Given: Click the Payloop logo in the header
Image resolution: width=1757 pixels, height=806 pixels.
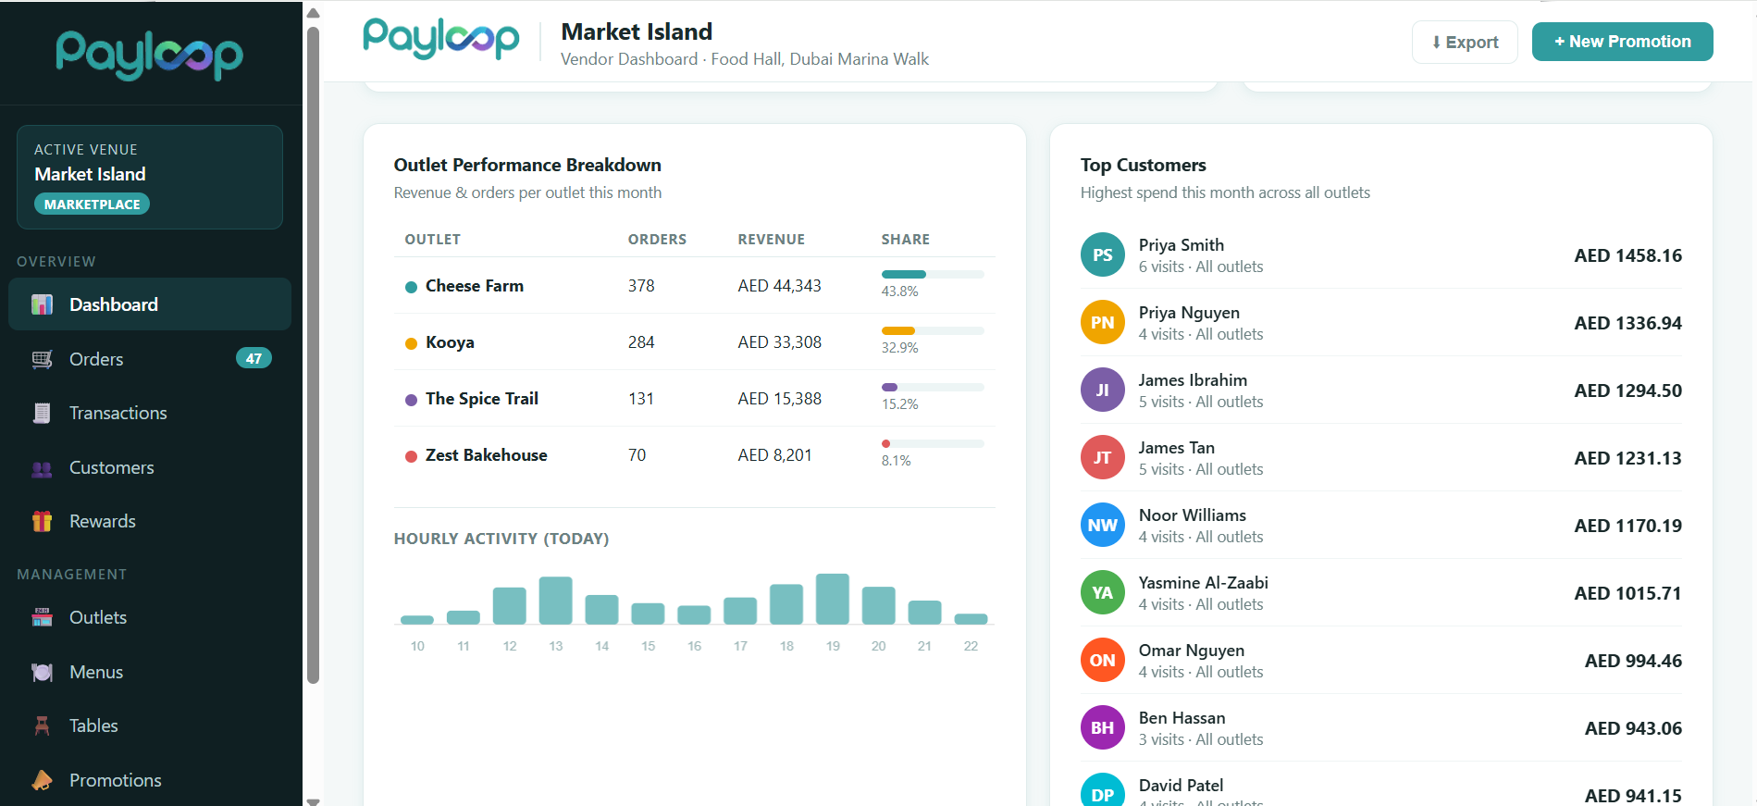Looking at the screenshot, I should [x=441, y=39].
